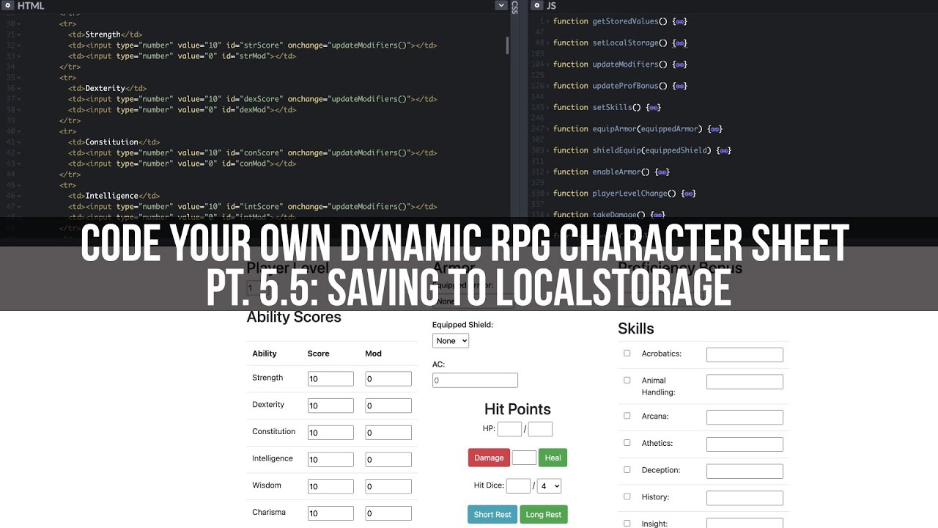Unfold the setLocalStorage function body
This screenshot has width=938, height=528.
click(679, 43)
